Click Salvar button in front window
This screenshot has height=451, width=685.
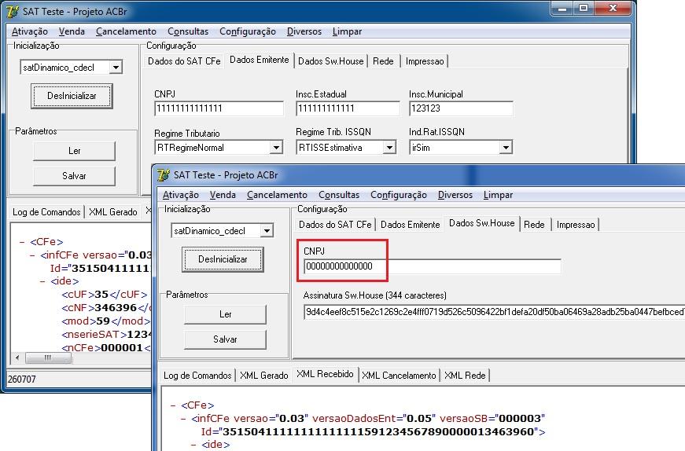tap(225, 339)
